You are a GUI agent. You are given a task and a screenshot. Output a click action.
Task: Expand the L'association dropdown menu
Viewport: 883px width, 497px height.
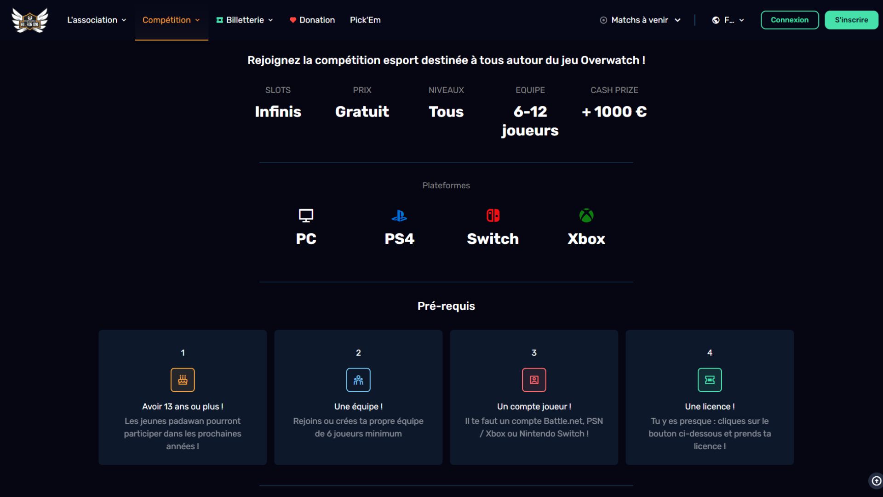97,20
